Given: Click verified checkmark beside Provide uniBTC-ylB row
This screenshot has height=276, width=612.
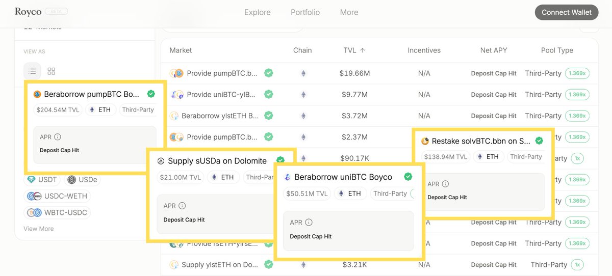Looking at the screenshot, I should (268, 94).
